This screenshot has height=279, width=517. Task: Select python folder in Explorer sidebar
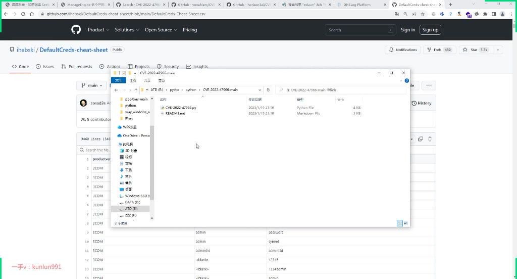click(130, 106)
